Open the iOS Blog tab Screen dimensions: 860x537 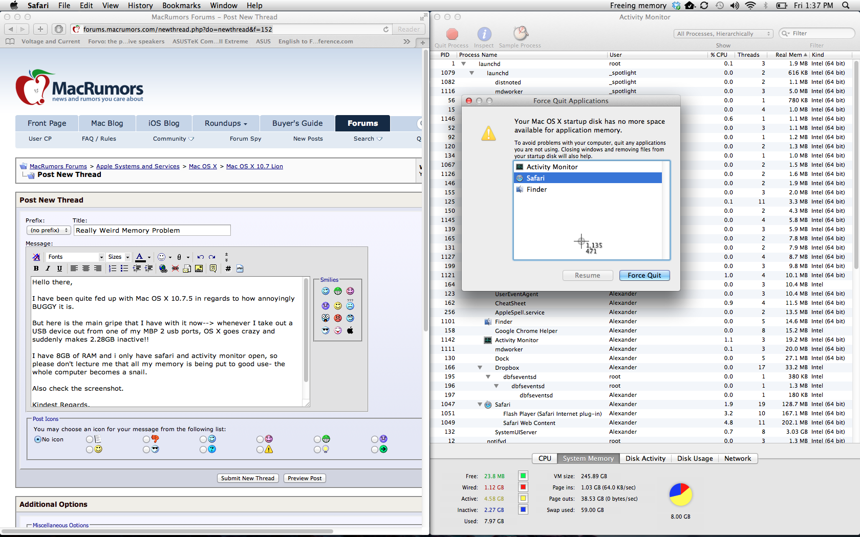click(x=164, y=123)
